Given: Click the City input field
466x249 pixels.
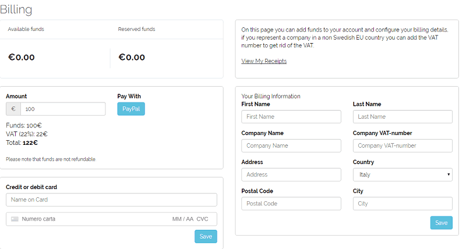Looking at the screenshot, I should coord(403,204).
